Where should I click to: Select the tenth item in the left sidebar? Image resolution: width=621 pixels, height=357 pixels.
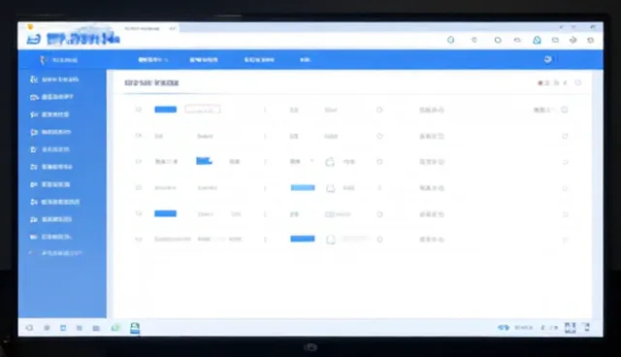(50, 237)
